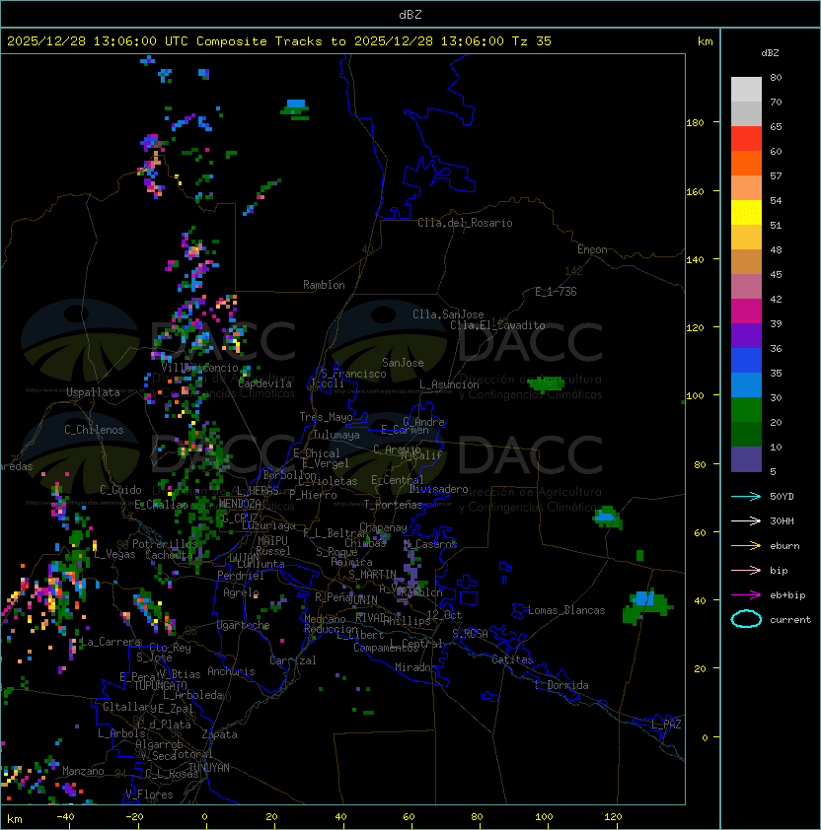Click the dBZ title at top center
The width and height of the screenshot is (821, 830).
coord(410,14)
